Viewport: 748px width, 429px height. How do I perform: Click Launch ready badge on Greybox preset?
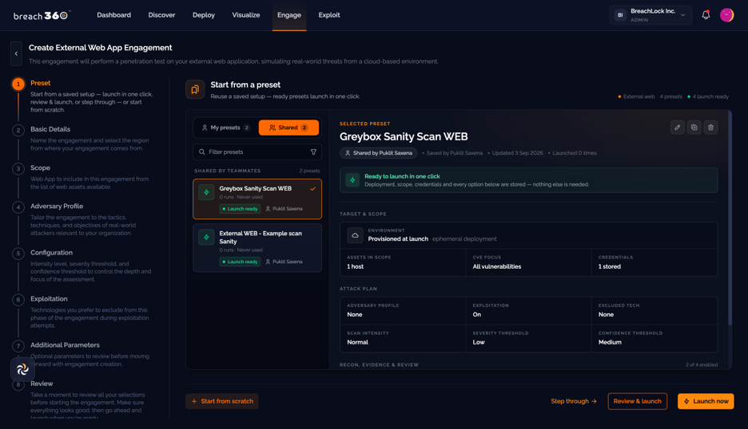click(x=240, y=209)
